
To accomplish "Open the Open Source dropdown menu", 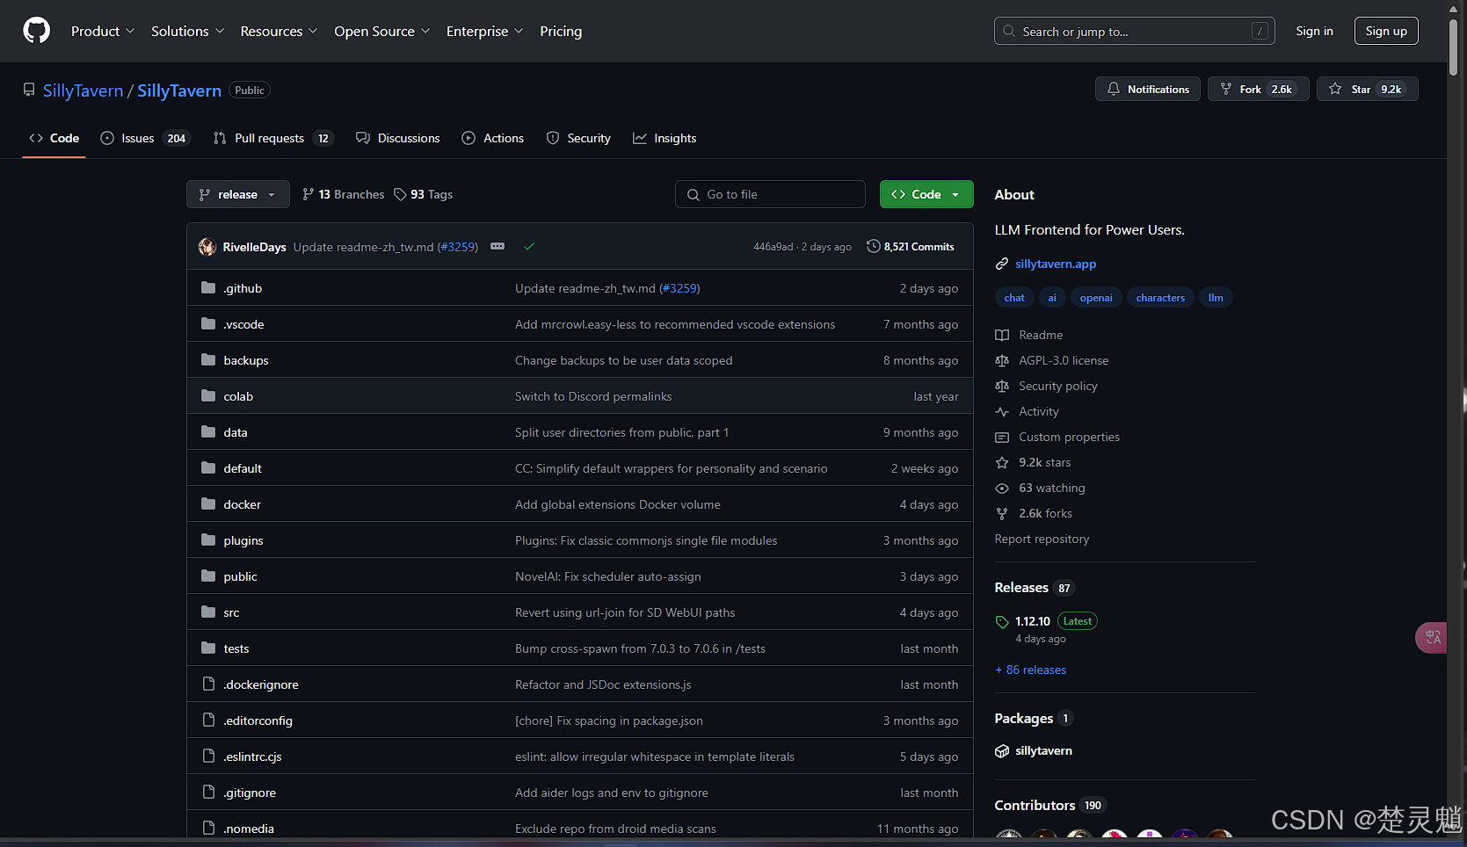I will coord(381,32).
